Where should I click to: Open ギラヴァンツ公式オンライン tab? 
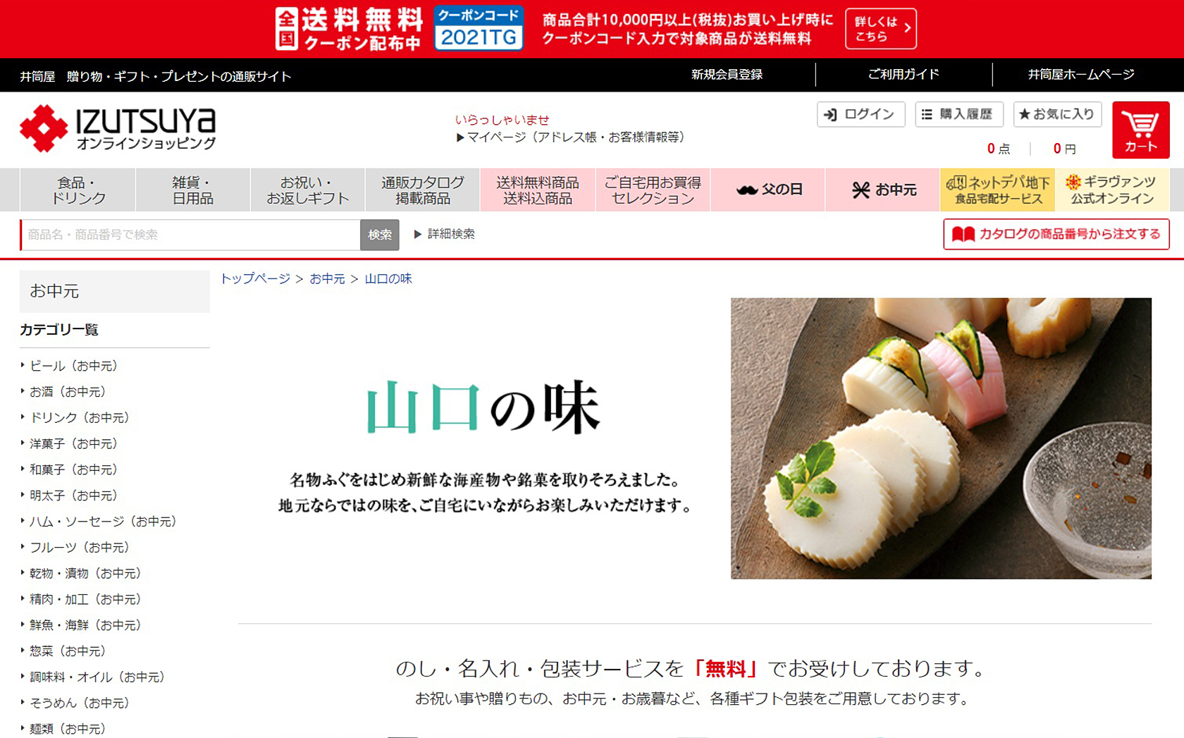pos(1112,190)
